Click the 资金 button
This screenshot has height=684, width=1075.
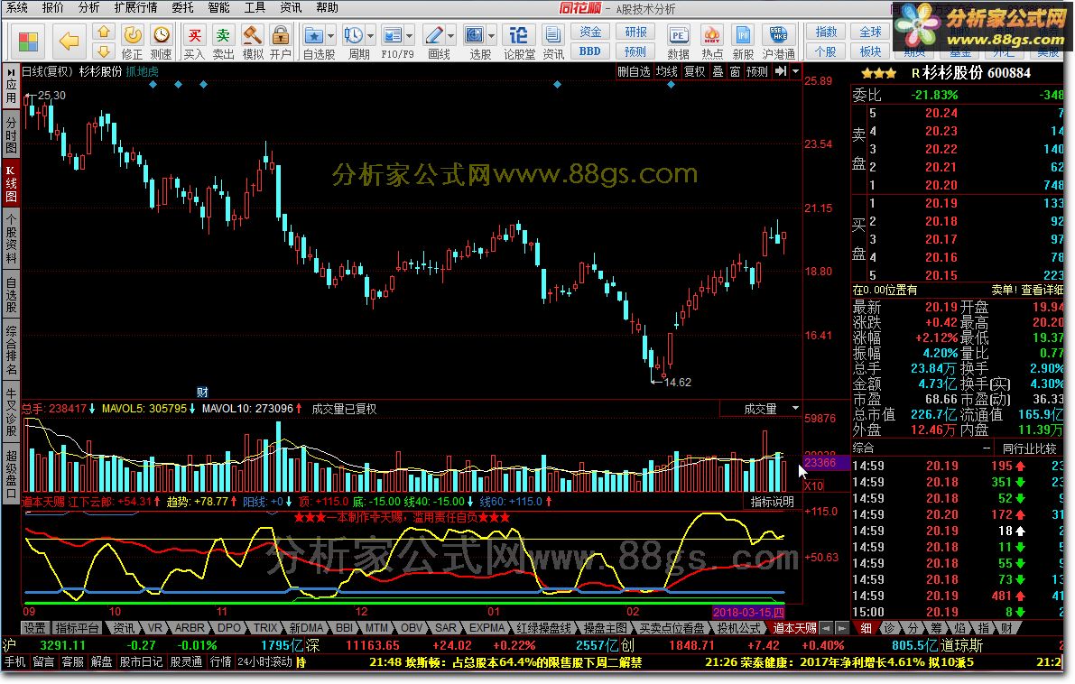589,32
